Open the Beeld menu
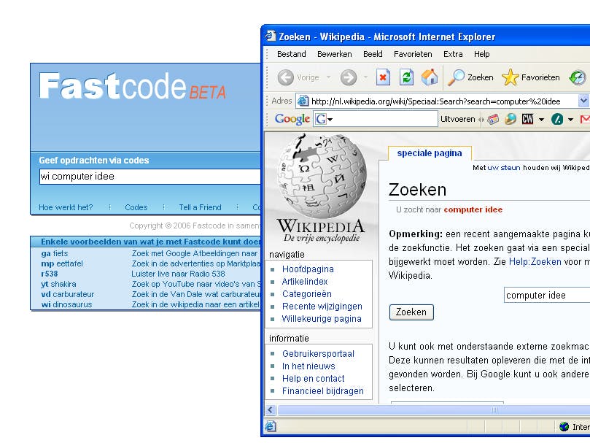590x443 pixels. tap(373, 54)
